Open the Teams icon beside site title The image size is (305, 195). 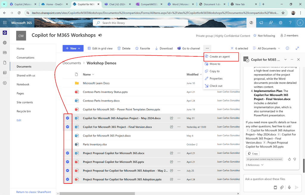pyautogui.click(x=100, y=35)
